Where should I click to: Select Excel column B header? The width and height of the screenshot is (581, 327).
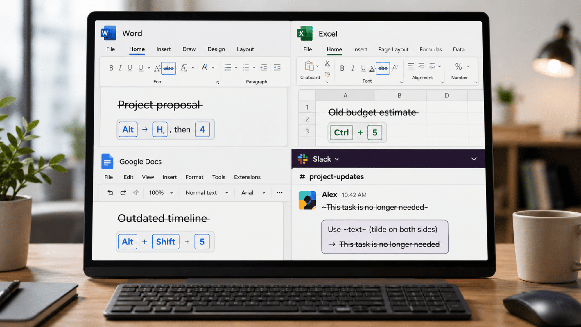click(400, 95)
